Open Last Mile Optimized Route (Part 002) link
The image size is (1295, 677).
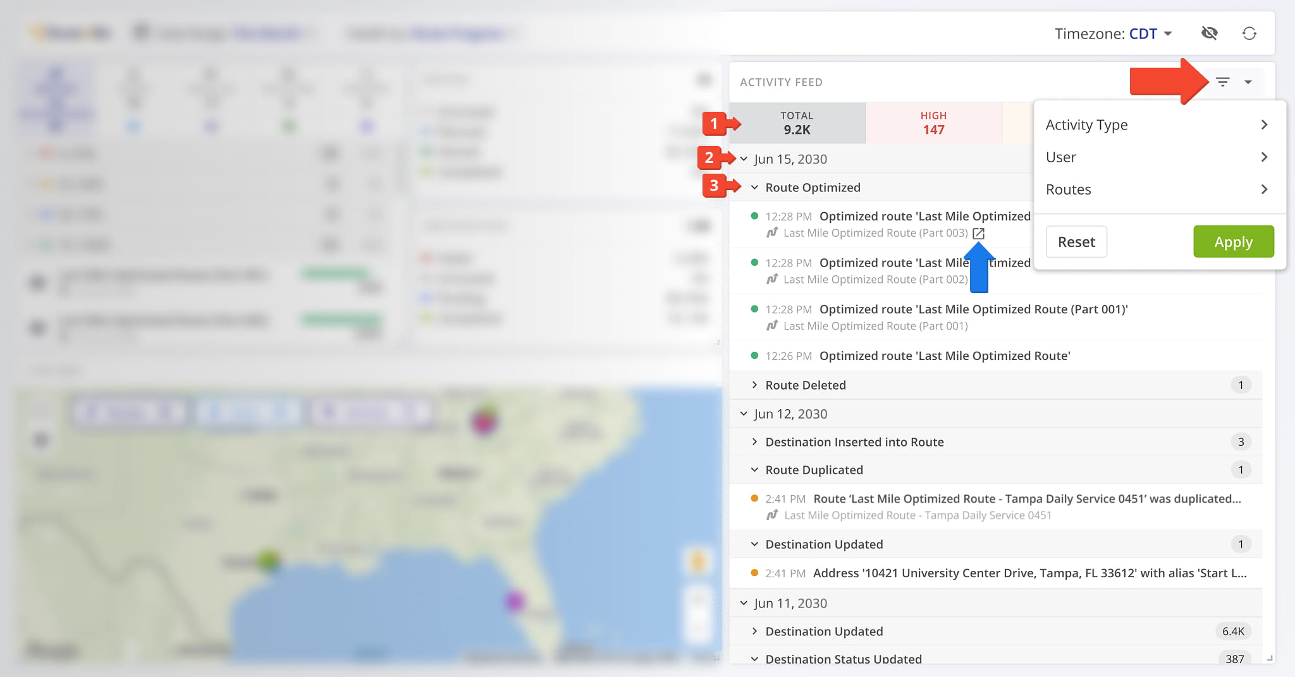(876, 279)
